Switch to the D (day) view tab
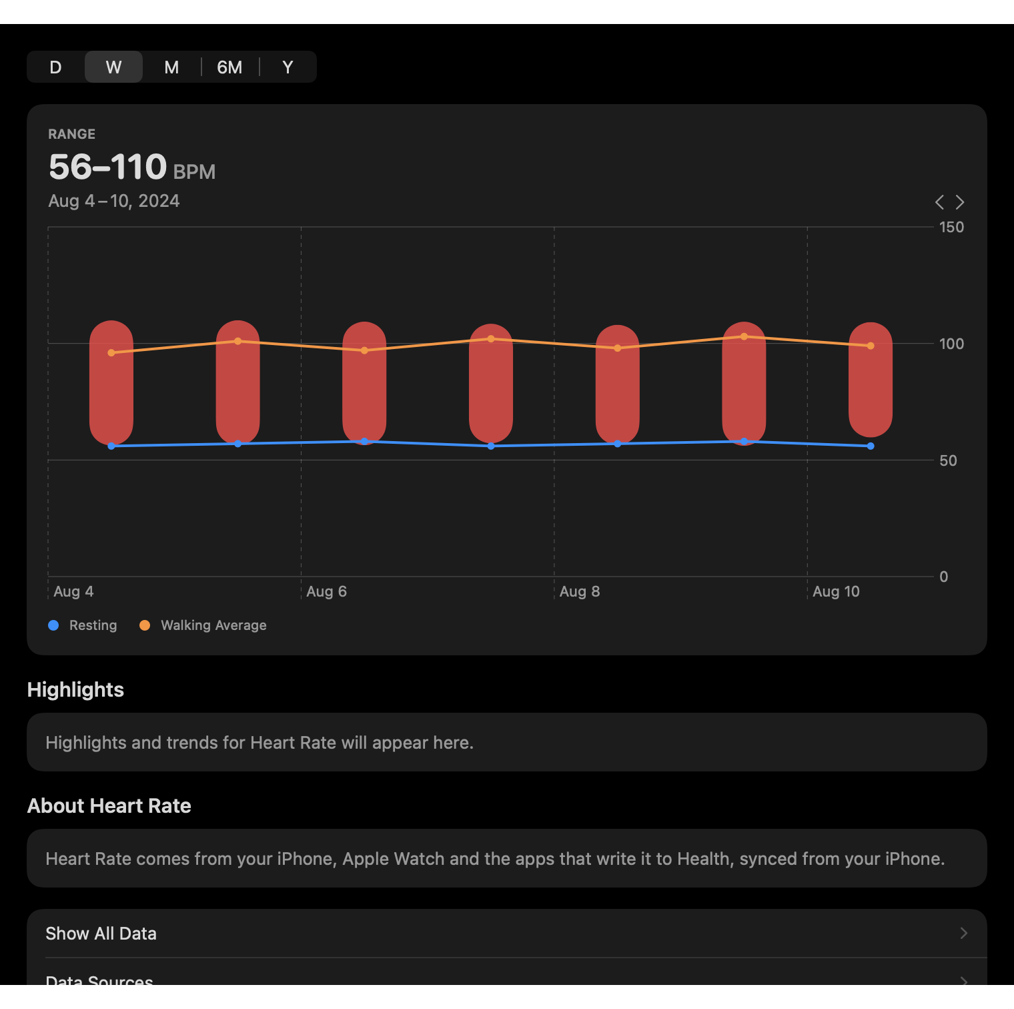This screenshot has height=1009, width=1014. coord(56,67)
